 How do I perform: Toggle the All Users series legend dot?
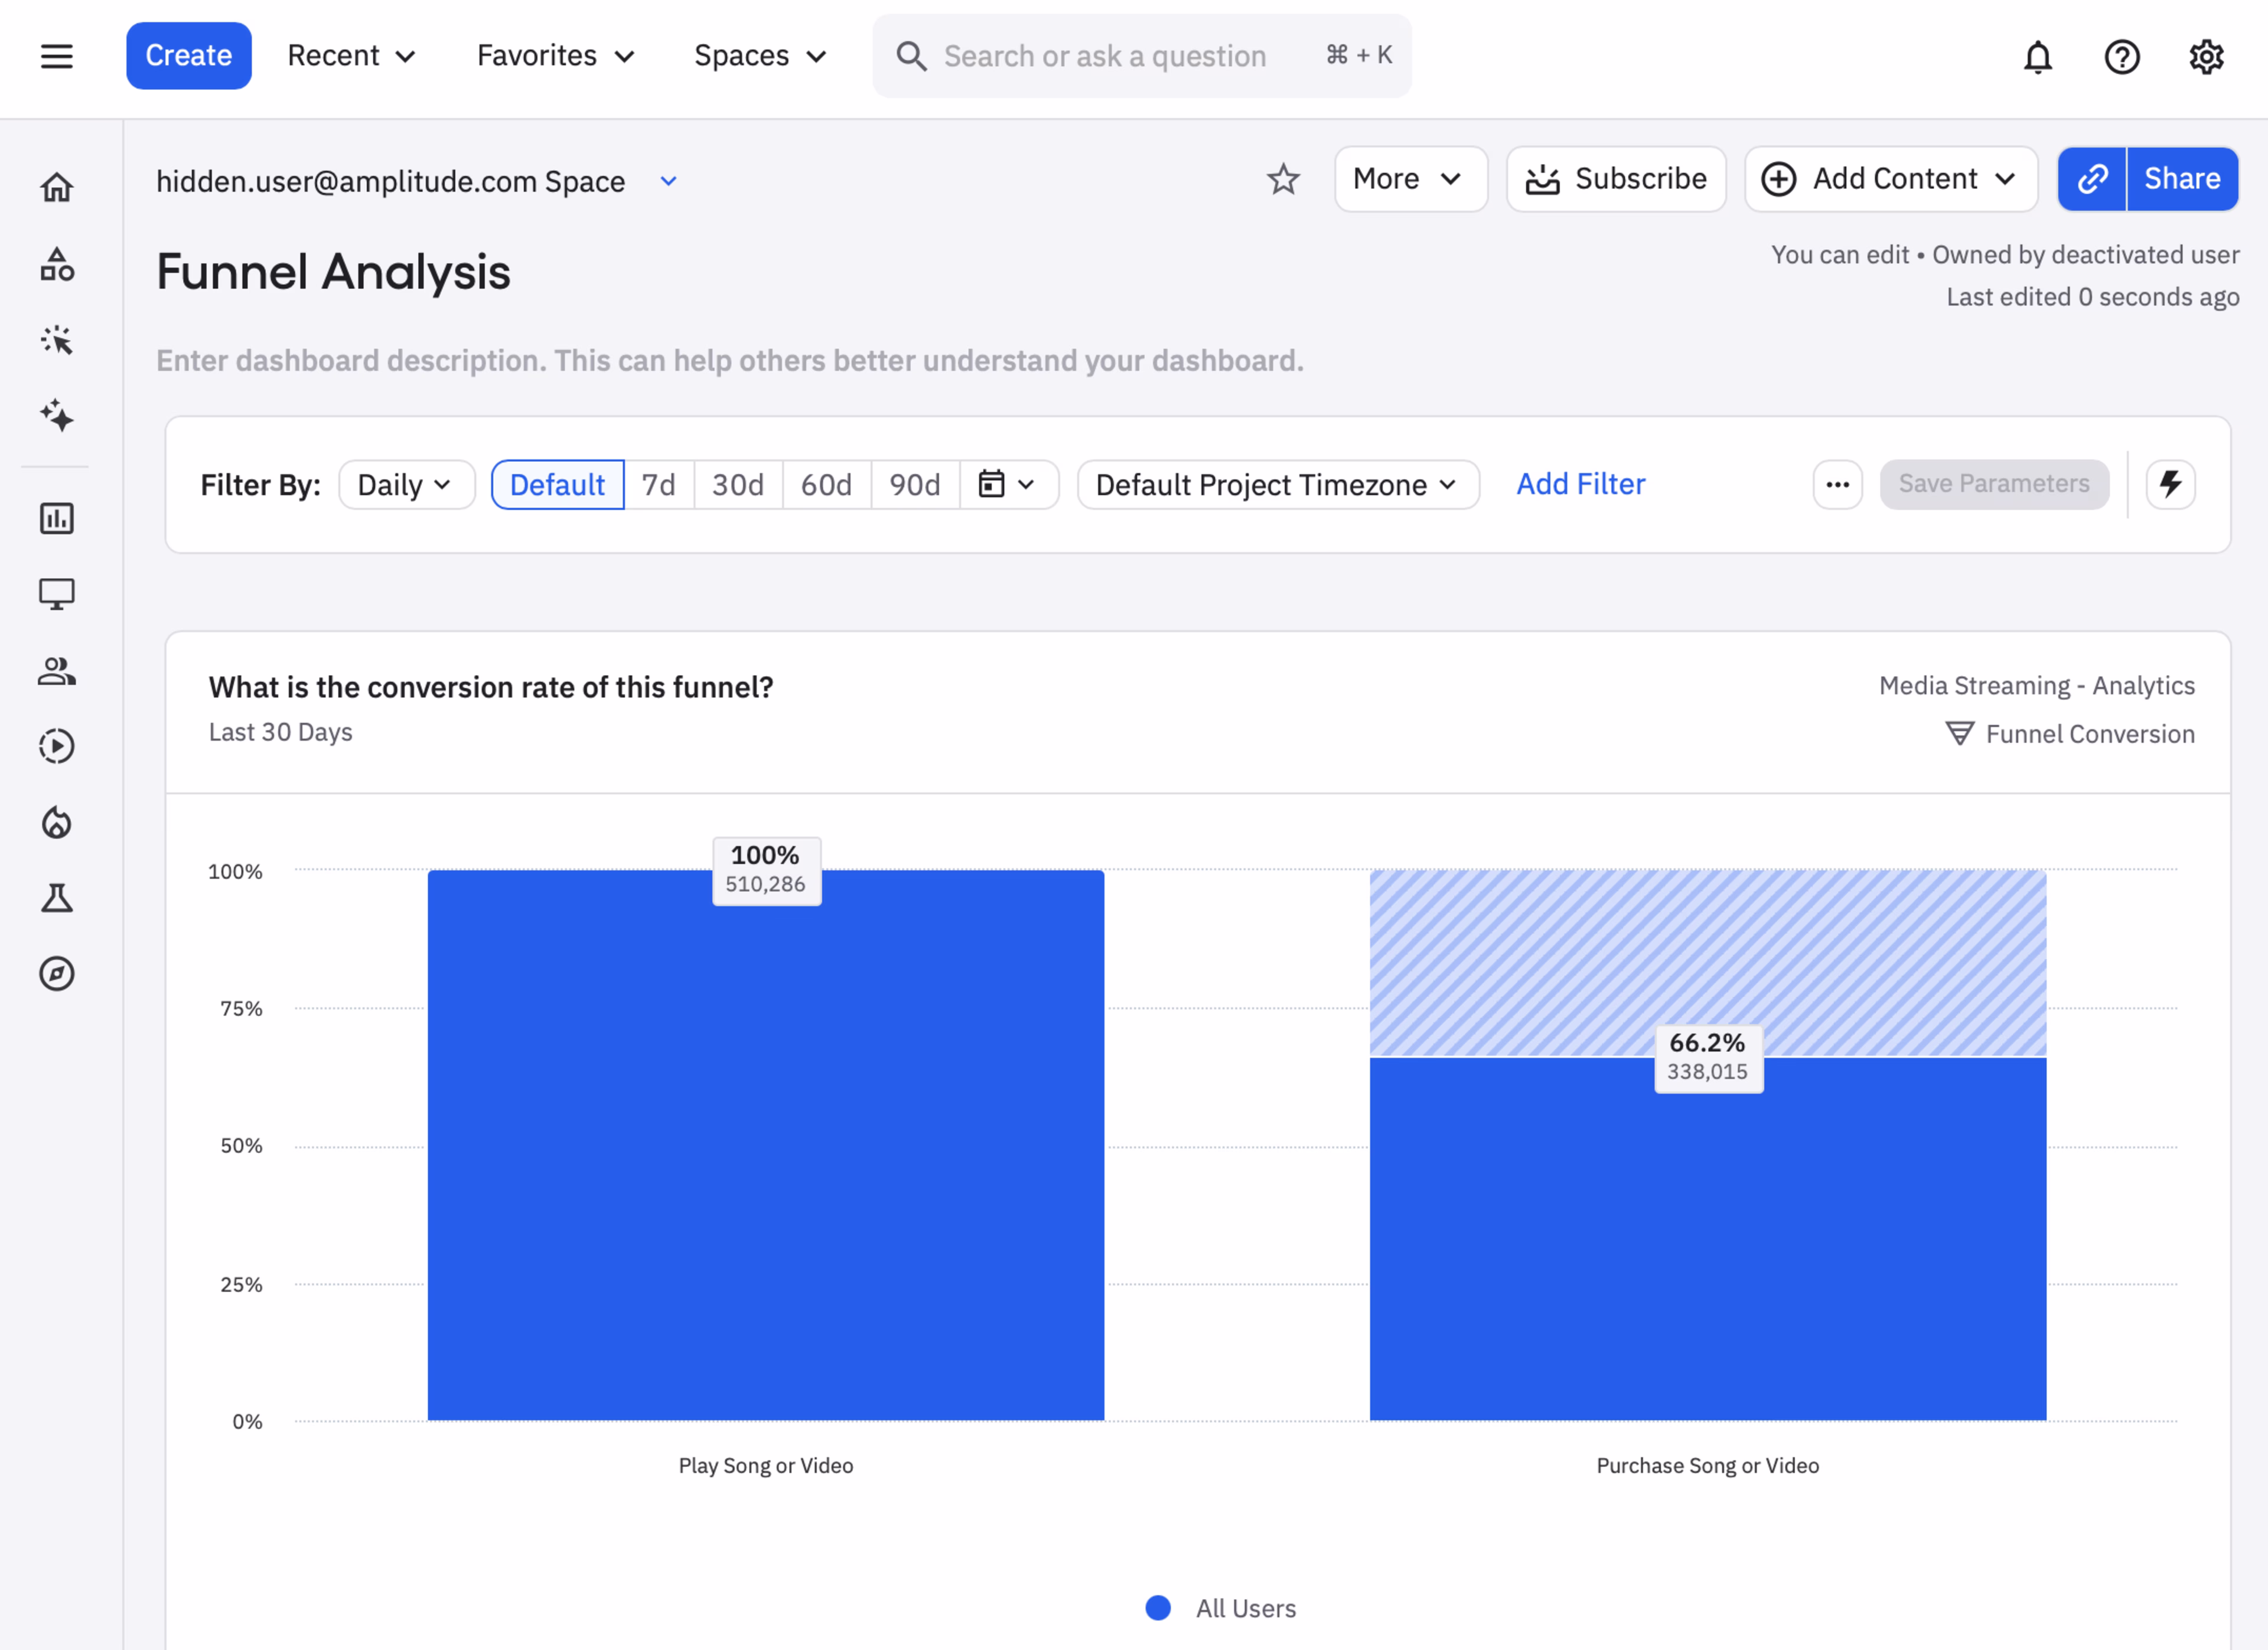(x=1158, y=1607)
